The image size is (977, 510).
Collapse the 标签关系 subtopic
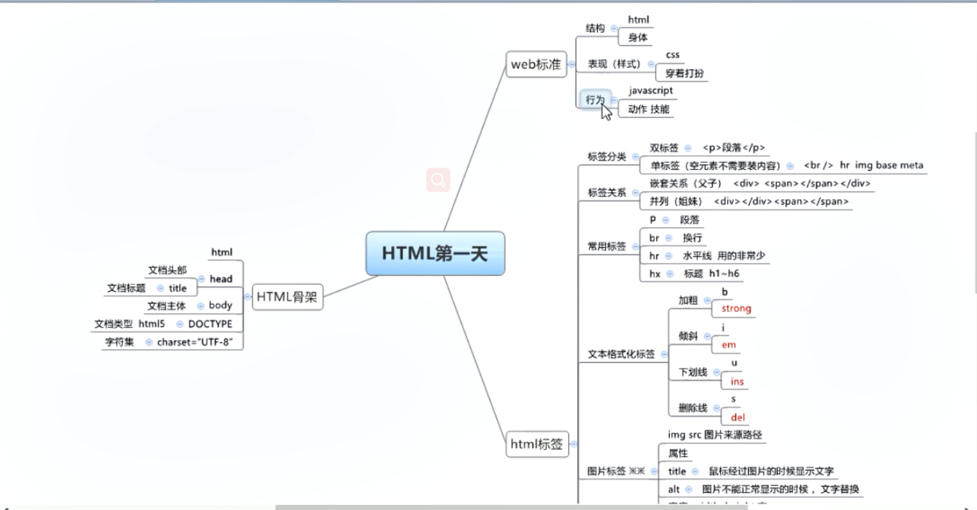click(x=635, y=192)
